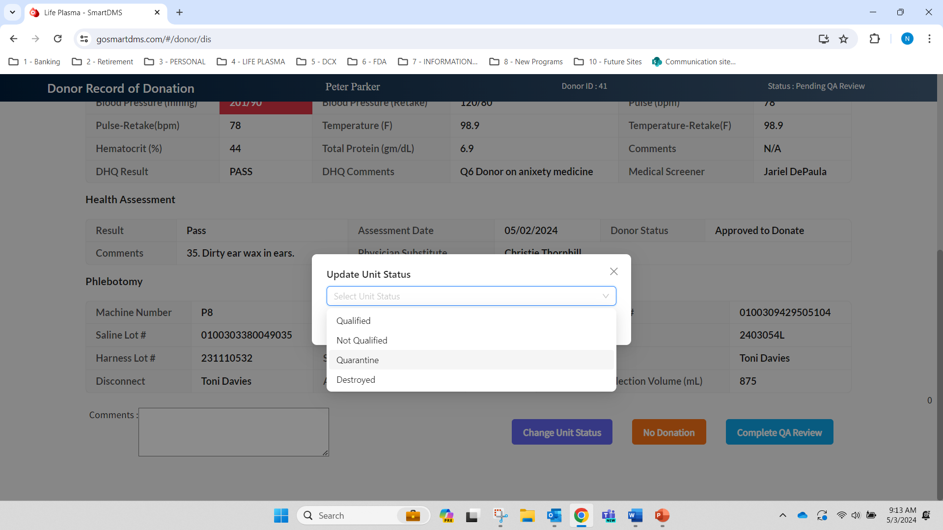Close the Update Unit Status dialog
This screenshot has height=530, width=943.
click(x=613, y=271)
